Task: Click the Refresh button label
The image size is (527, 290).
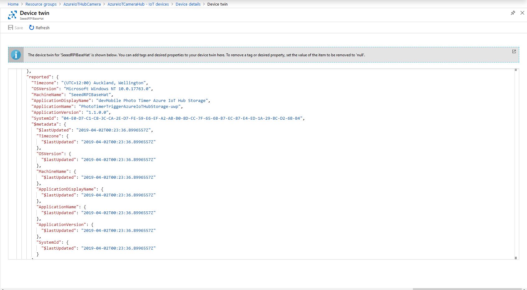Action: point(43,28)
